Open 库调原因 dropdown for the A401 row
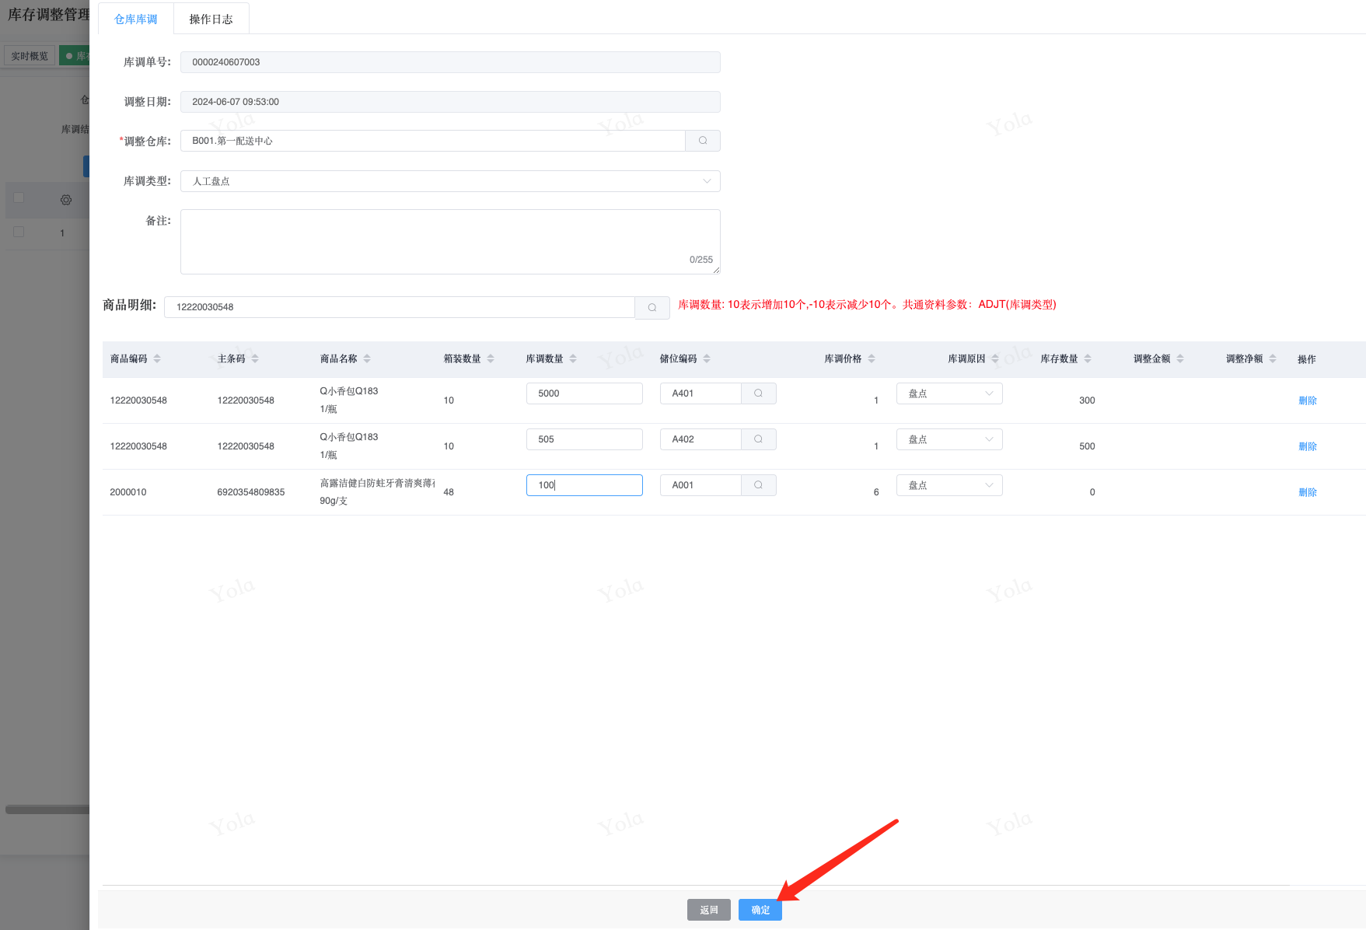Screen dimensions: 1366x930 (949, 393)
